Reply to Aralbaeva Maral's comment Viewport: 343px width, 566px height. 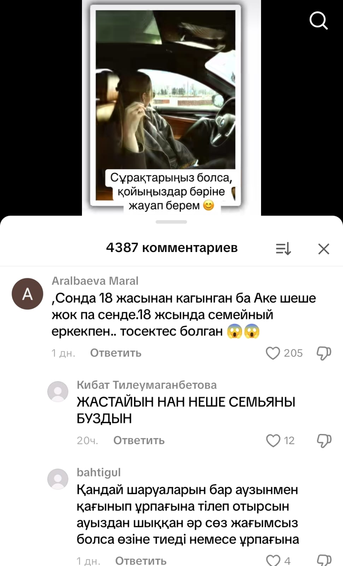[116, 353]
